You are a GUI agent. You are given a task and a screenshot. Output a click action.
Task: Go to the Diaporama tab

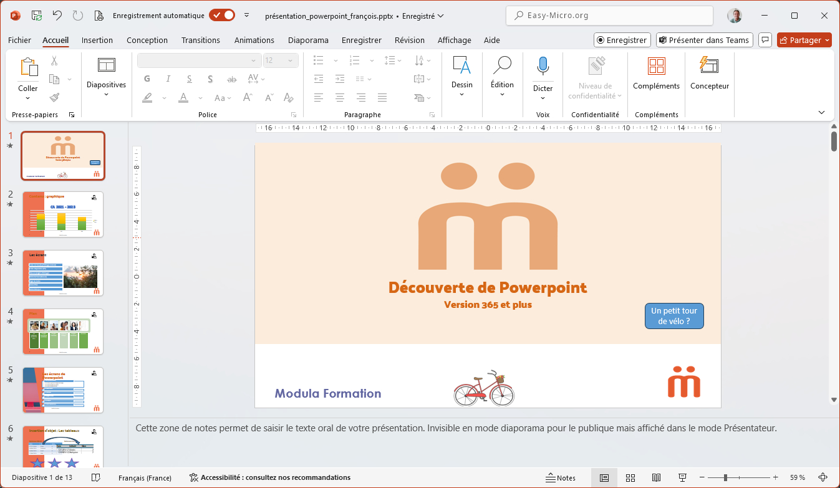coord(308,40)
